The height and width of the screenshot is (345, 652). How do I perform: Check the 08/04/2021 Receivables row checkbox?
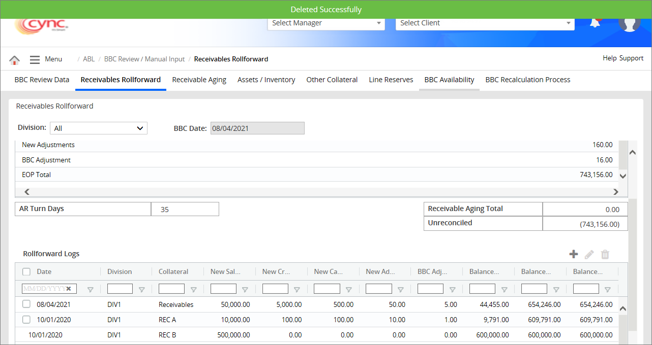(27, 304)
